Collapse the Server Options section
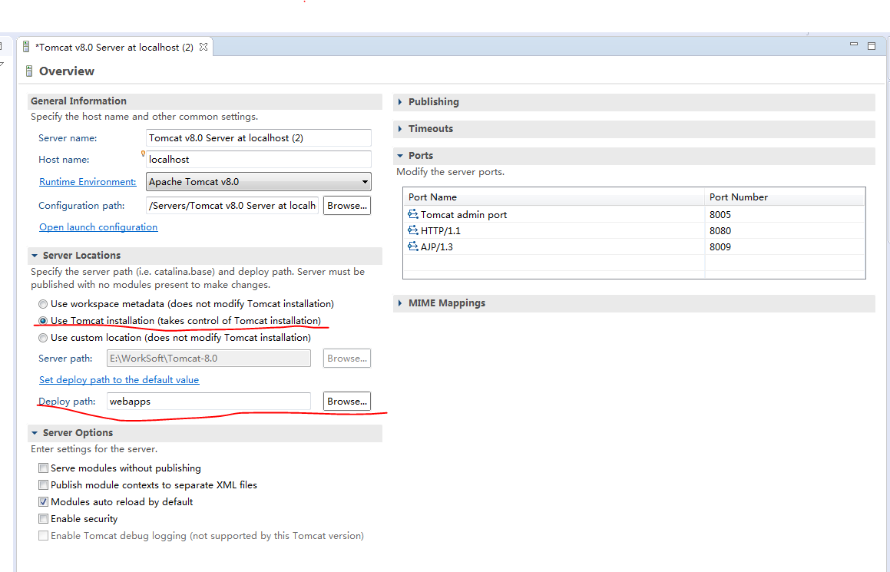Screen dimensions: 890x572 coord(35,433)
